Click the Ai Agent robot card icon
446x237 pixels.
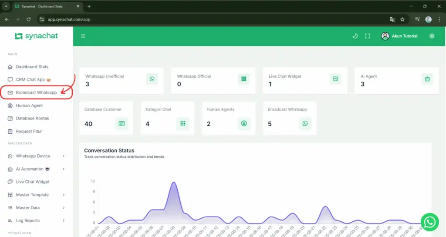point(427,79)
